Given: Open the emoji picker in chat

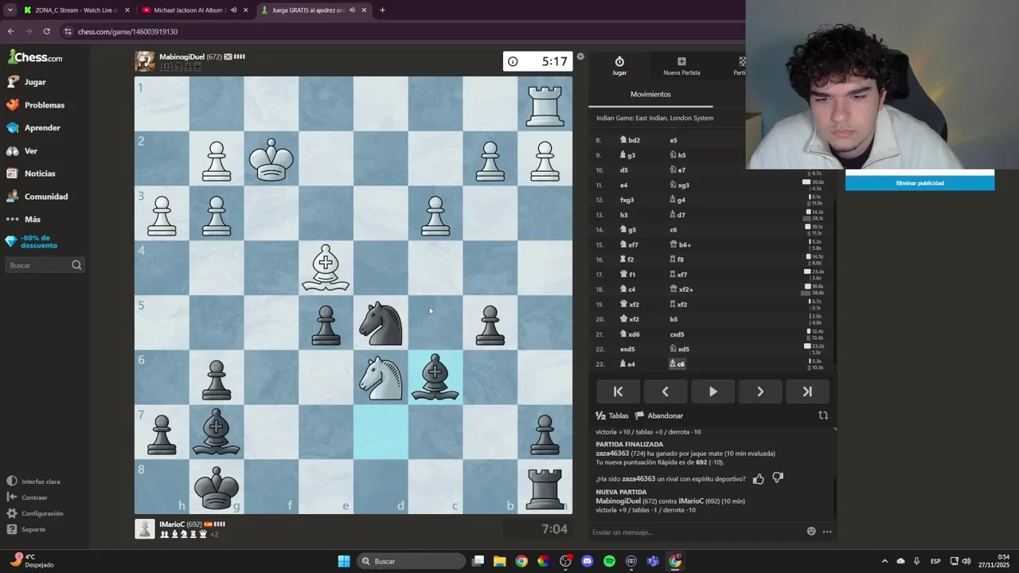Looking at the screenshot, I should coord(811,532).
